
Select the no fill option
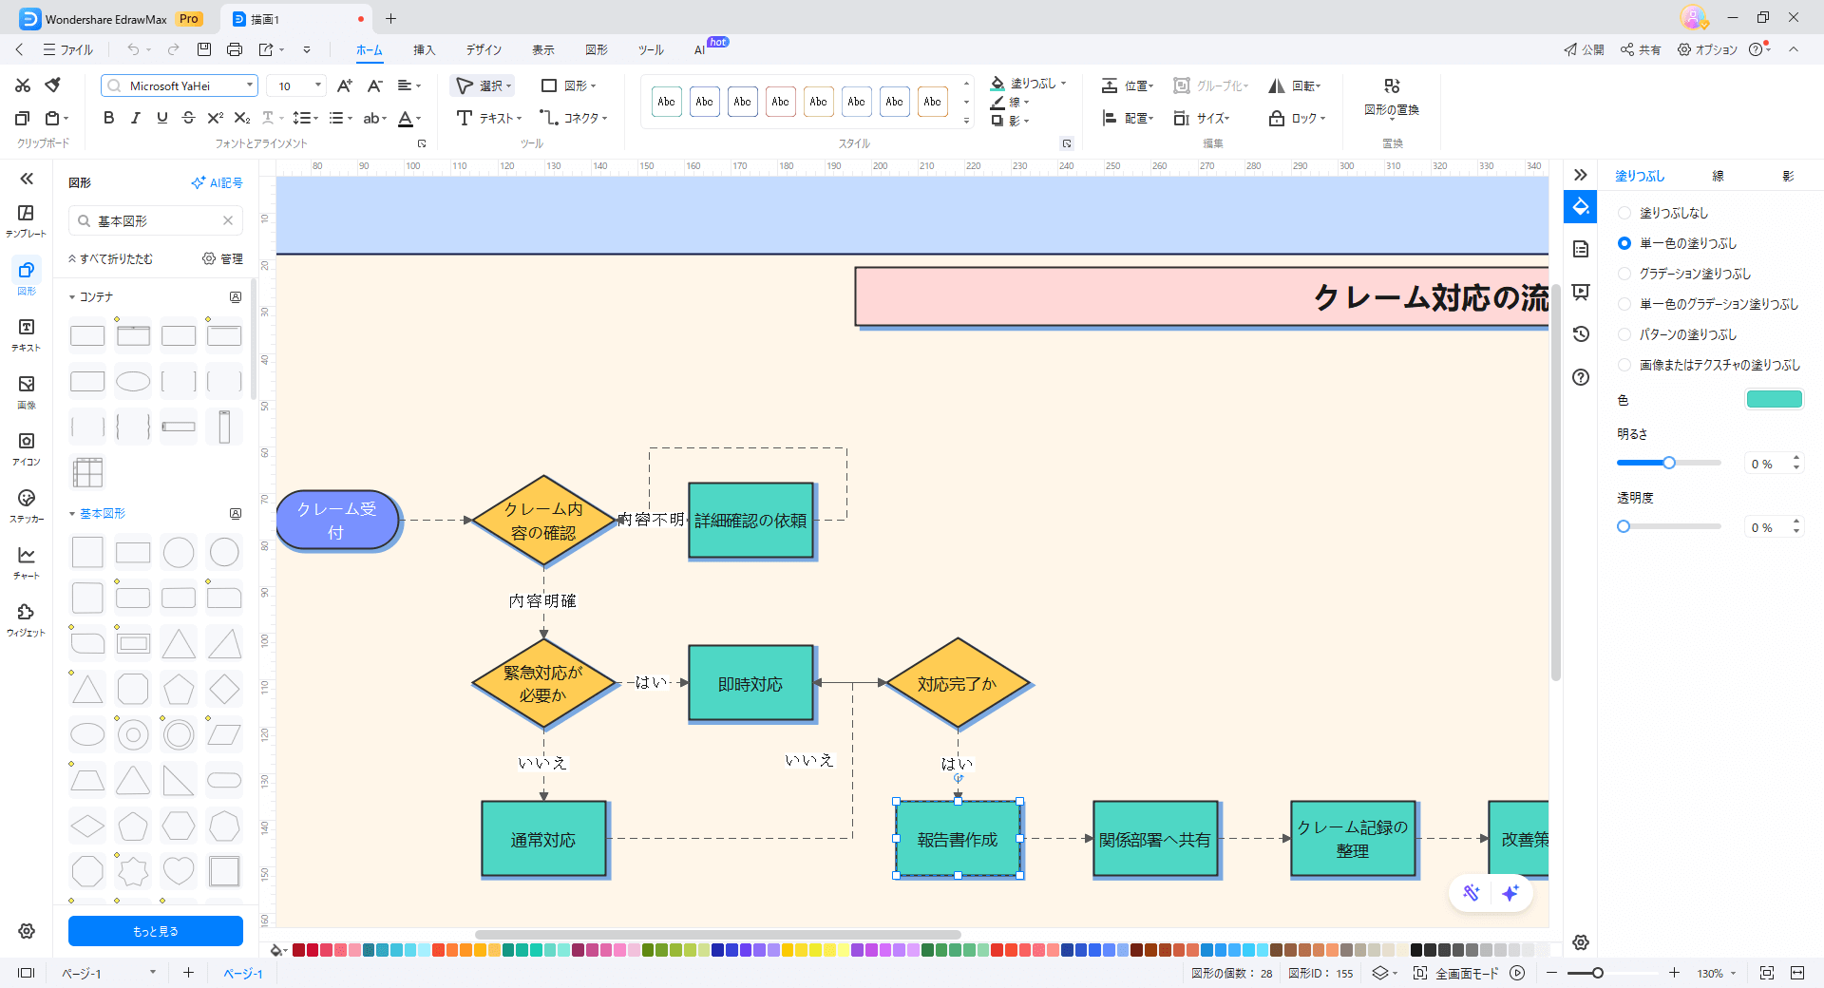point(1624,213)
